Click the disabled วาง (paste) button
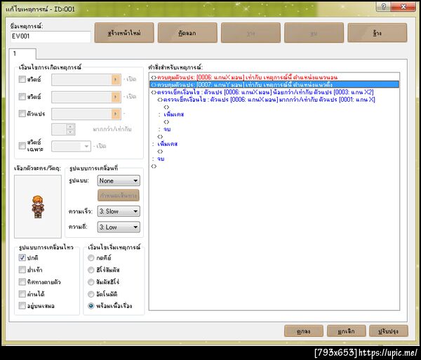The height and width of the screenshot is (360, 421). (250, 33)
